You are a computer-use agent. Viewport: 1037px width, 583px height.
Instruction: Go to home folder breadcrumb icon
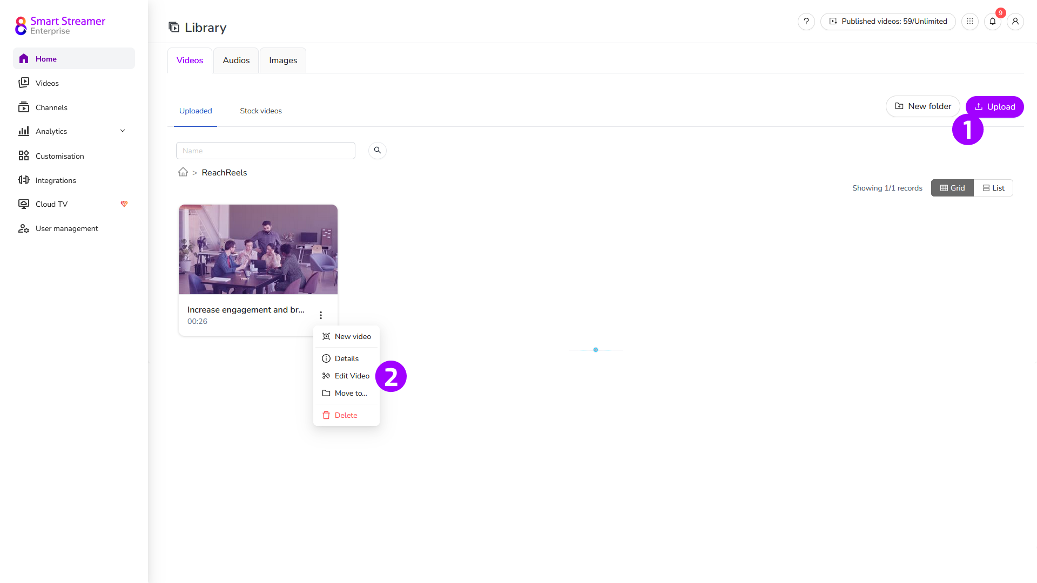pos(183,172)
